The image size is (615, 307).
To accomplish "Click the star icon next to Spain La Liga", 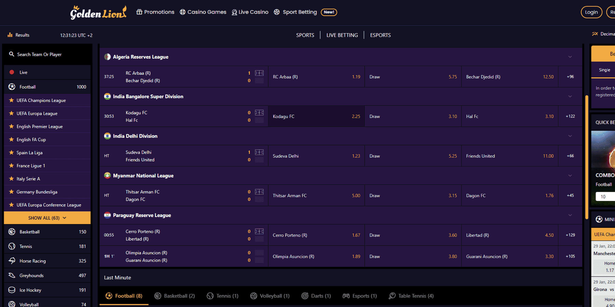I will (x=12, y=152).
